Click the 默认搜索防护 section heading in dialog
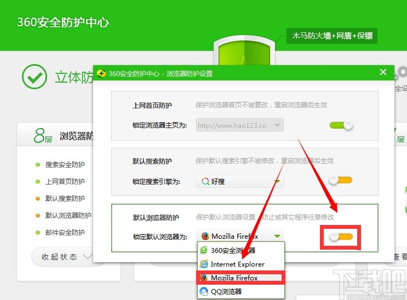Image resolution: width=407 pixels, height=300 pixels. pyautogui.click(x=152, y=161)
